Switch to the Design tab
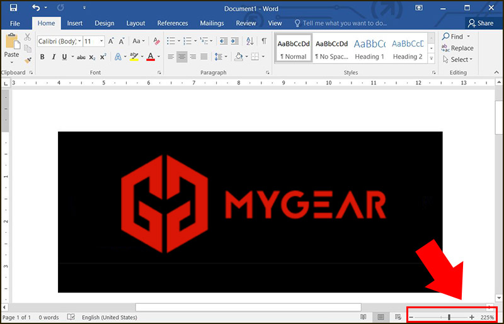This screenshot has height=324, width=504. 105,23
